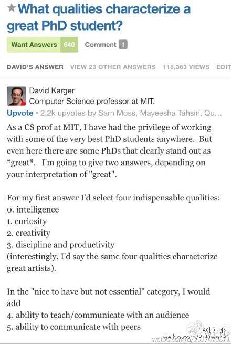Select the DAVID'S ANSWER tab
This screenshot has height=344, width=231.
35,67
